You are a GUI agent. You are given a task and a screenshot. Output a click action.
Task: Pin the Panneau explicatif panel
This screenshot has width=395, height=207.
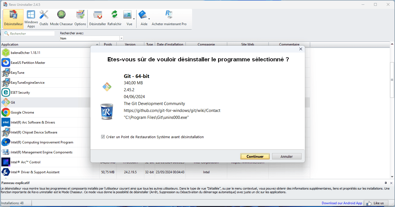click(386, 183)
